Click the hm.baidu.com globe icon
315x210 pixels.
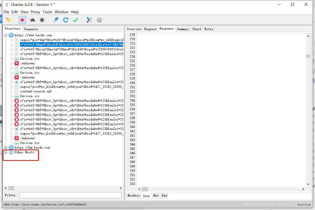(x=11, y=147)
